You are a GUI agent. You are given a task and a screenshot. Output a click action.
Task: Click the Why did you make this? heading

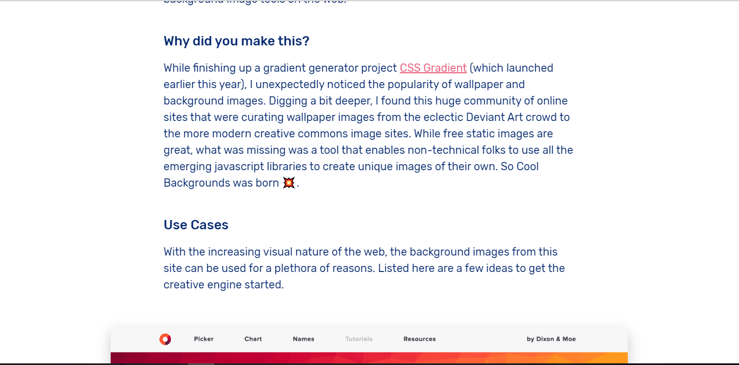237,41
